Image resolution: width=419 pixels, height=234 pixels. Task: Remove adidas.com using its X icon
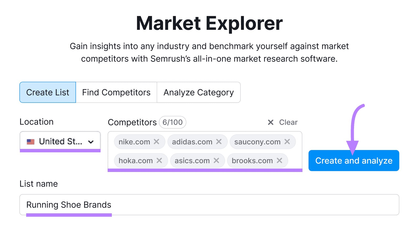pos(219,142)
